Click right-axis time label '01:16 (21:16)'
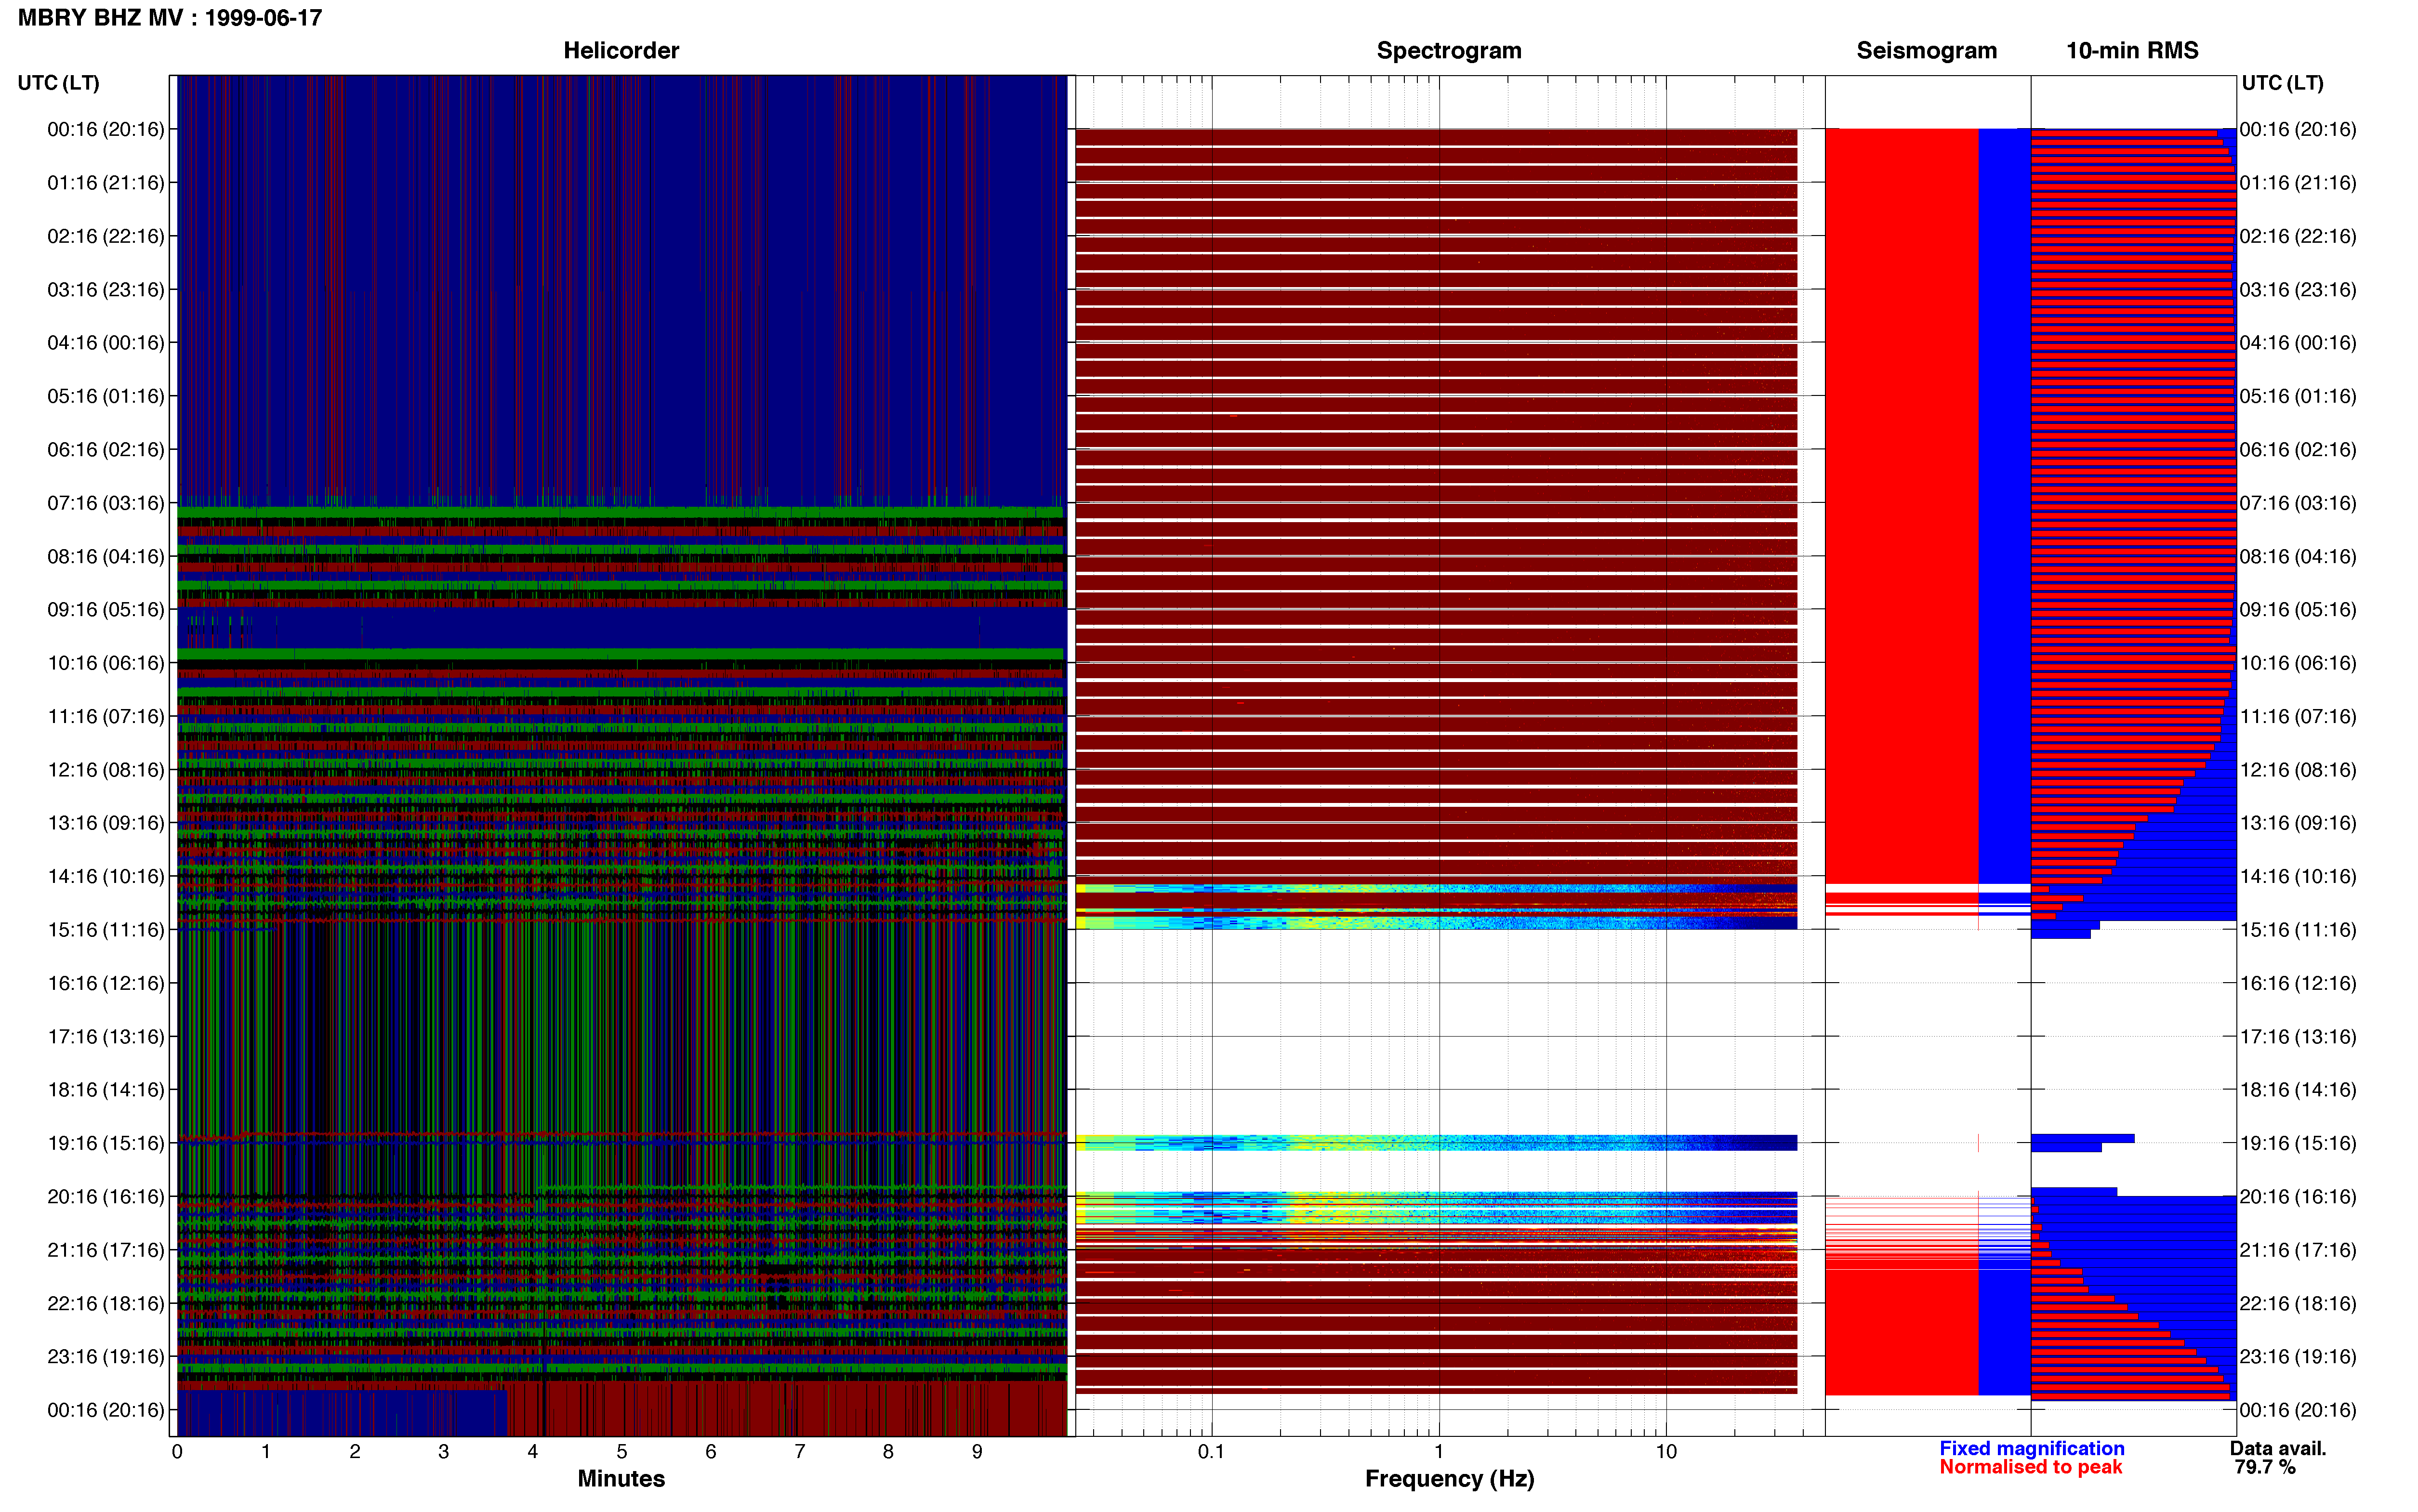Viewport: 2418px width, 1512px height. (x=2298, y=183)
